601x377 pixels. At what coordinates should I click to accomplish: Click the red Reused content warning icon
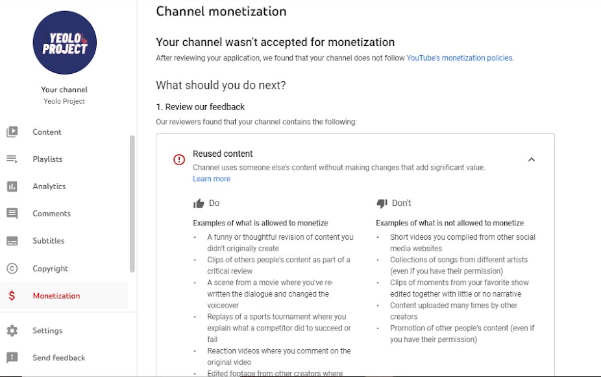179,159
